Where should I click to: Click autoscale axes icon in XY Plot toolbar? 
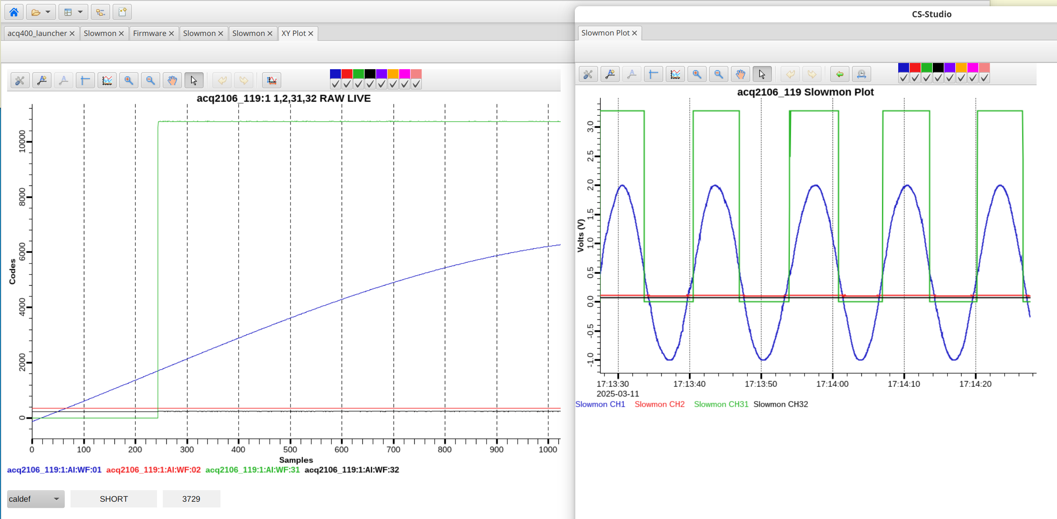(271, 80)
